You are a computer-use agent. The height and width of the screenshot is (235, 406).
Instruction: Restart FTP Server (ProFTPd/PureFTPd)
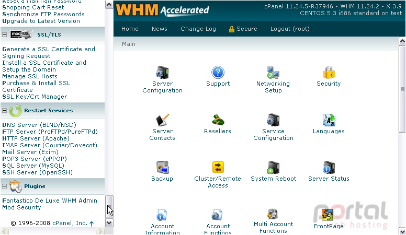[50, 131]
